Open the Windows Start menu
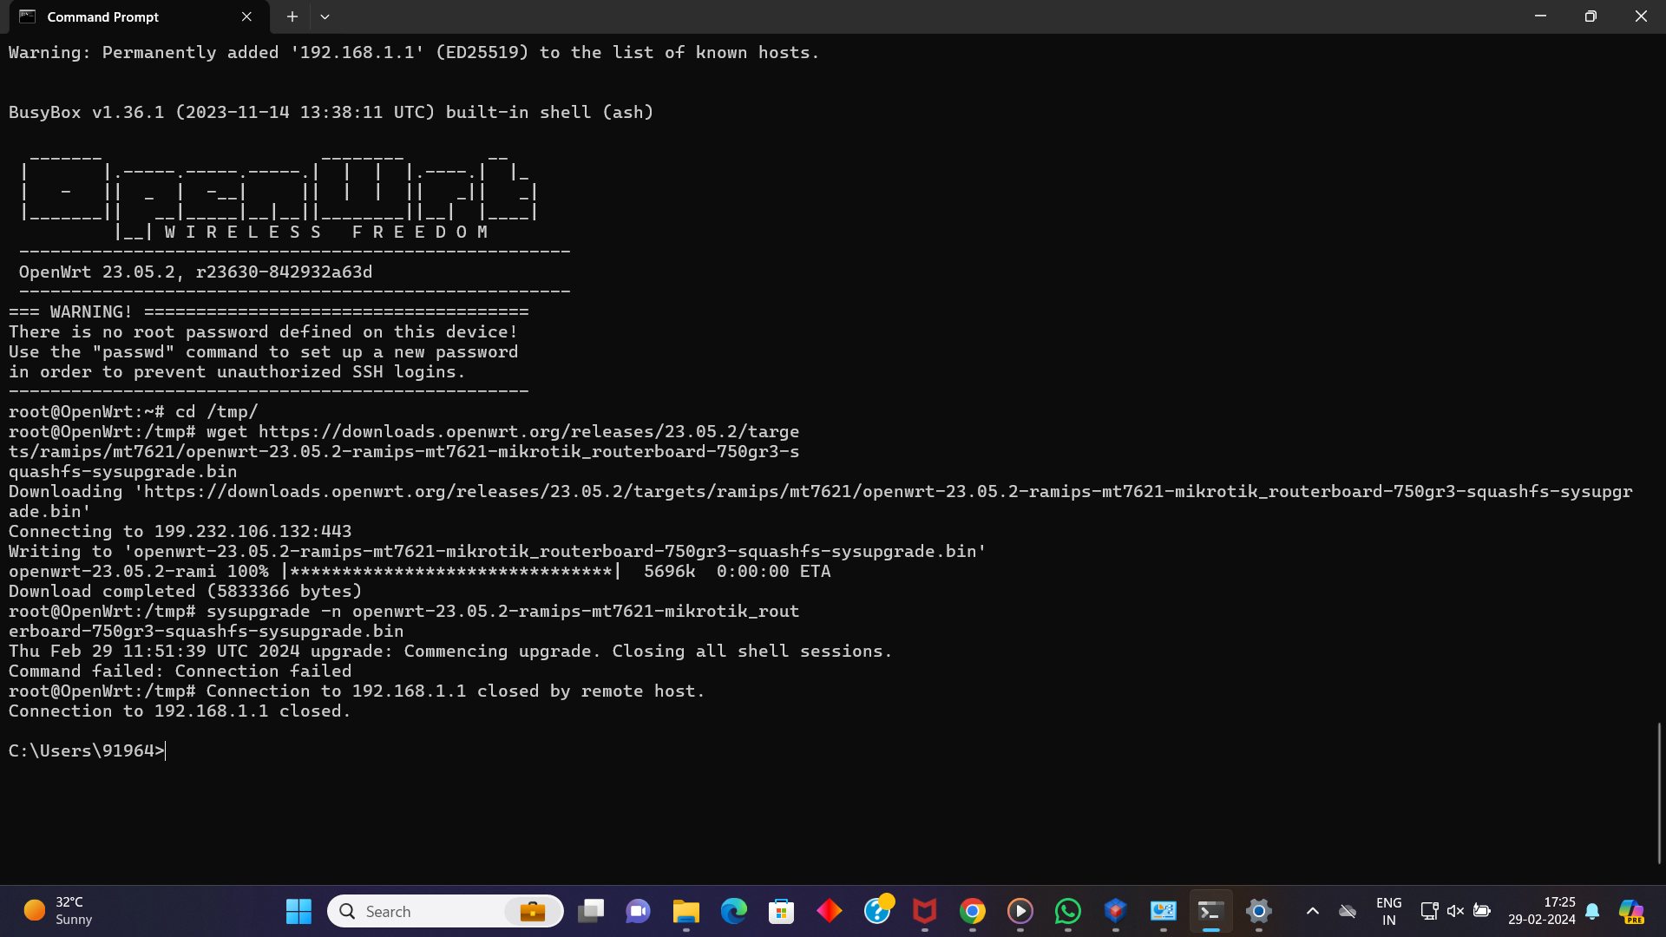Viewport: 1666px width, 937px height. 298,911
